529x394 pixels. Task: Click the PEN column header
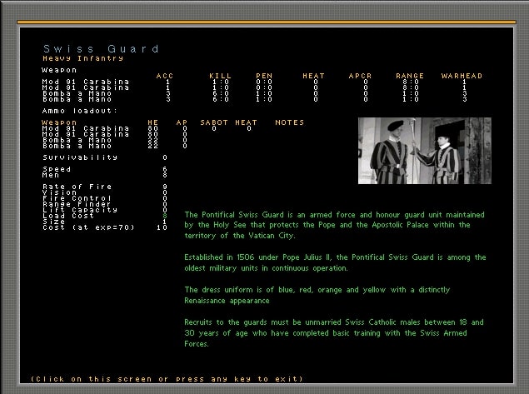[264, 76]
